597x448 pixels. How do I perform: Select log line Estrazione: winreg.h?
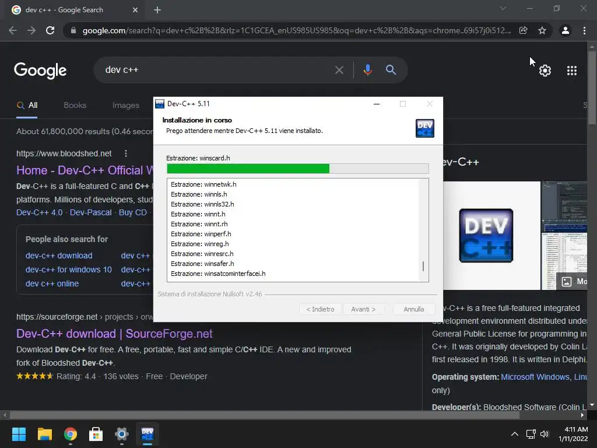(x=200, y=244)
